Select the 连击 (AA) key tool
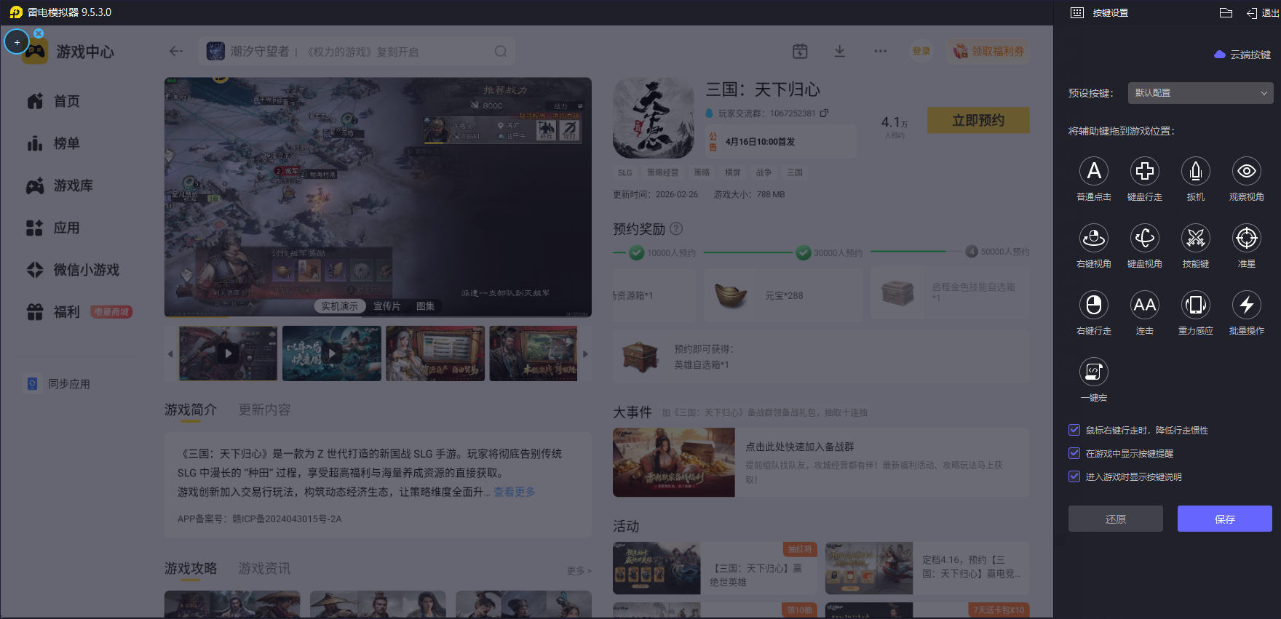Viewport: 1281px width, 619px height. click(x=1144, y=305)
